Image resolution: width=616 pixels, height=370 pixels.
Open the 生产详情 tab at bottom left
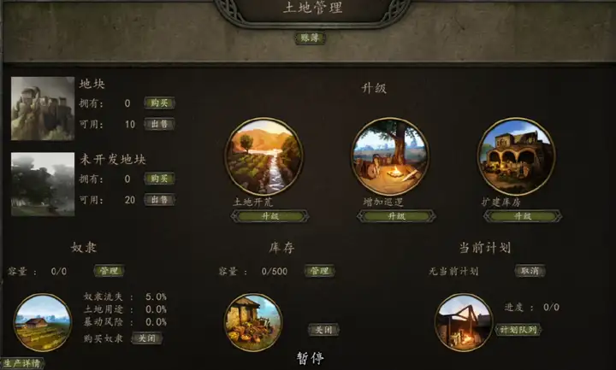[22, 363]
